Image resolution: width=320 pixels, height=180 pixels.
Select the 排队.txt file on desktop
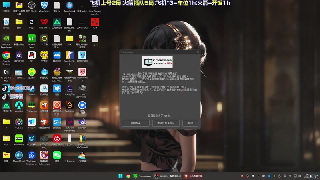tap(57, 7)
